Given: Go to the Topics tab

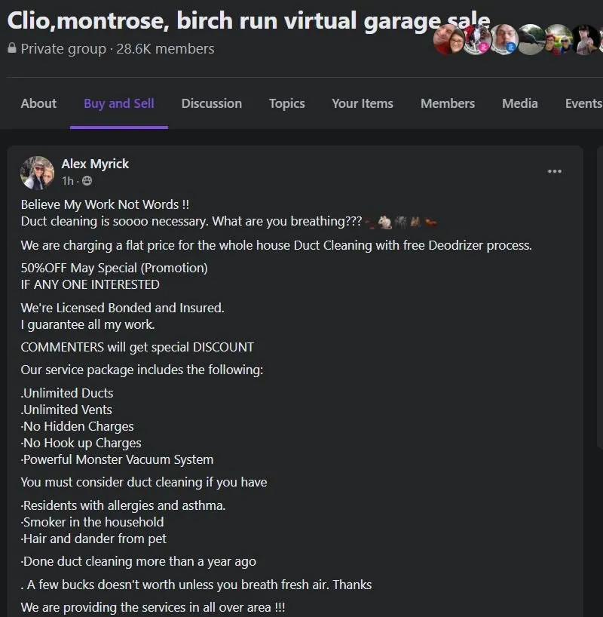Looking at the screenshot, I should [286, 103].
